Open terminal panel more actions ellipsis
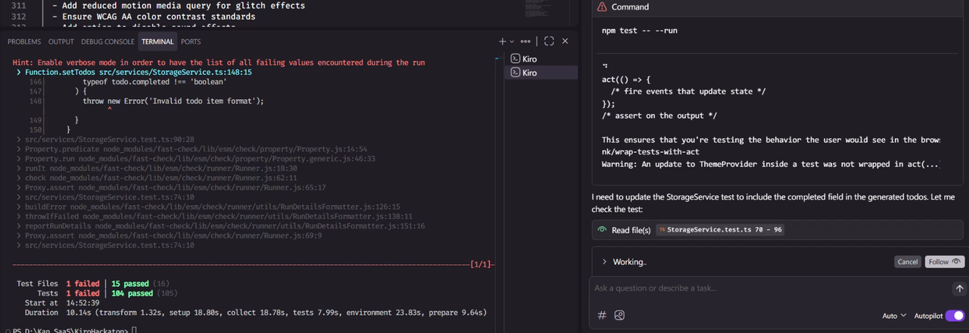Image resolution: width=969 pixels, height=333 pixels. pyautogui.click(x=526, y=41)
